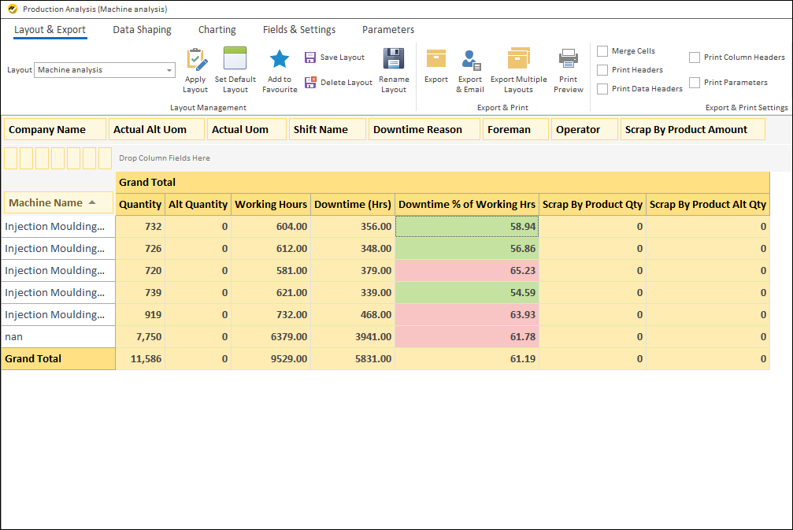Screen dimensions: 793x530
Task: Open the Charting tab
Action: 217,30
